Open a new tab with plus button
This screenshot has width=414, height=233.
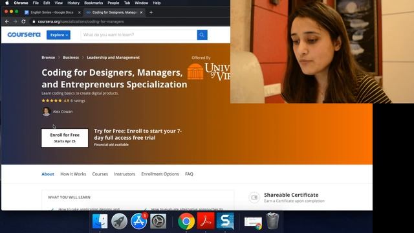point(151,12)
